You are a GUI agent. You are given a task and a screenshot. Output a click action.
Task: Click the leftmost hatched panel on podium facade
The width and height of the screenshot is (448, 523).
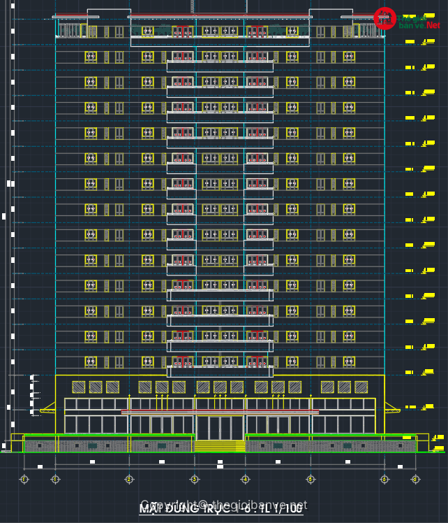tap(78, 387)
